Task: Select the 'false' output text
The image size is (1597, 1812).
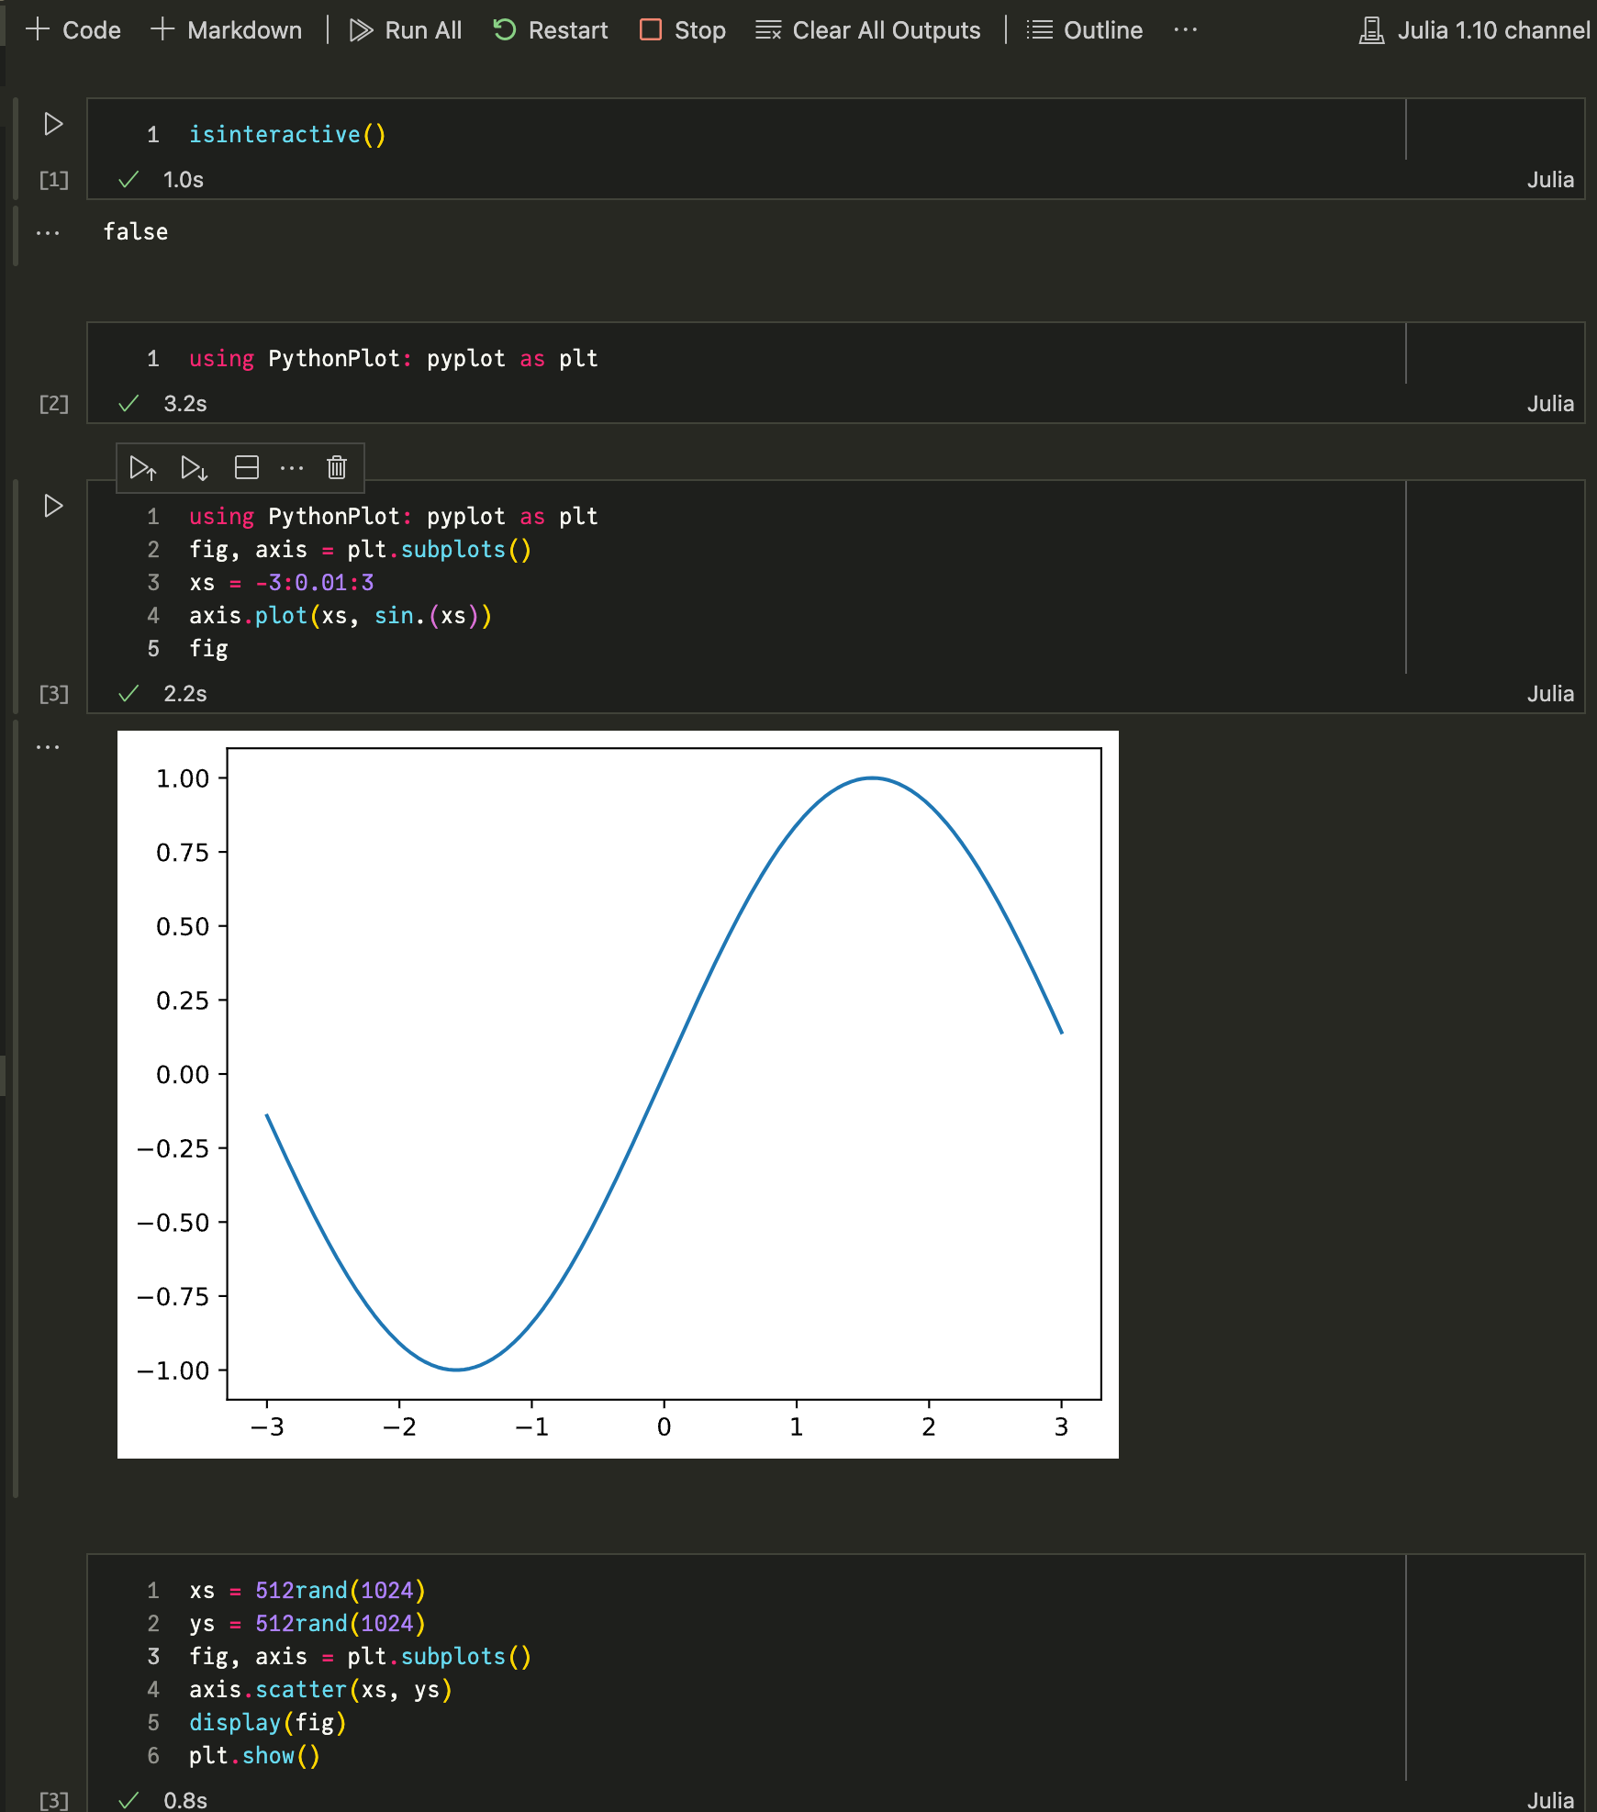Action: pyautogui.click(x=136, y=232)
